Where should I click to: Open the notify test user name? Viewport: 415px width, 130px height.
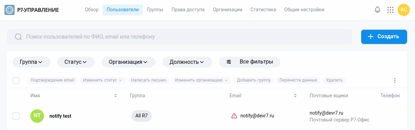pos(60,116)
